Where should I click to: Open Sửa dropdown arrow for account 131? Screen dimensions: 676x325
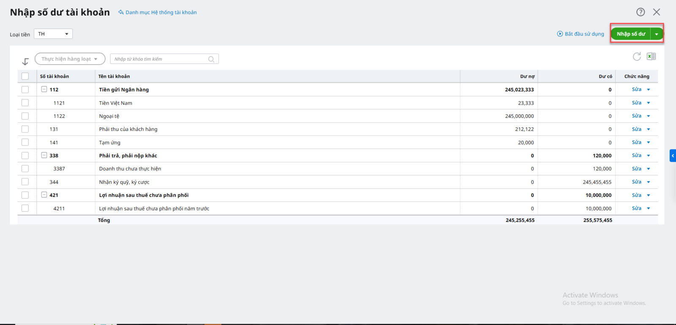(x=649, y=129)
